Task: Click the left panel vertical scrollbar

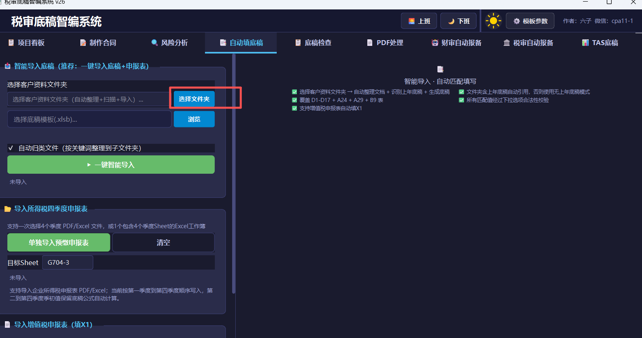Action: coord(234,174)
